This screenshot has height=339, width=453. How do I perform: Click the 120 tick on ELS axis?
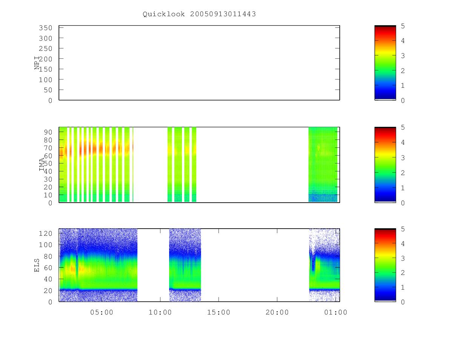point(45,233)
